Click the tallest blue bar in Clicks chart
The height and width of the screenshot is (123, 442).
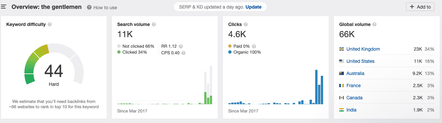(316, 87)
